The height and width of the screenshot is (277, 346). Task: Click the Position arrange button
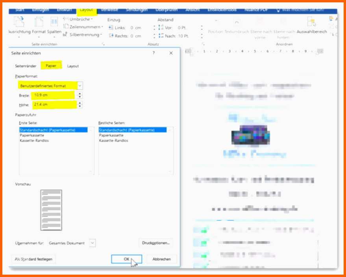[215, 26]
